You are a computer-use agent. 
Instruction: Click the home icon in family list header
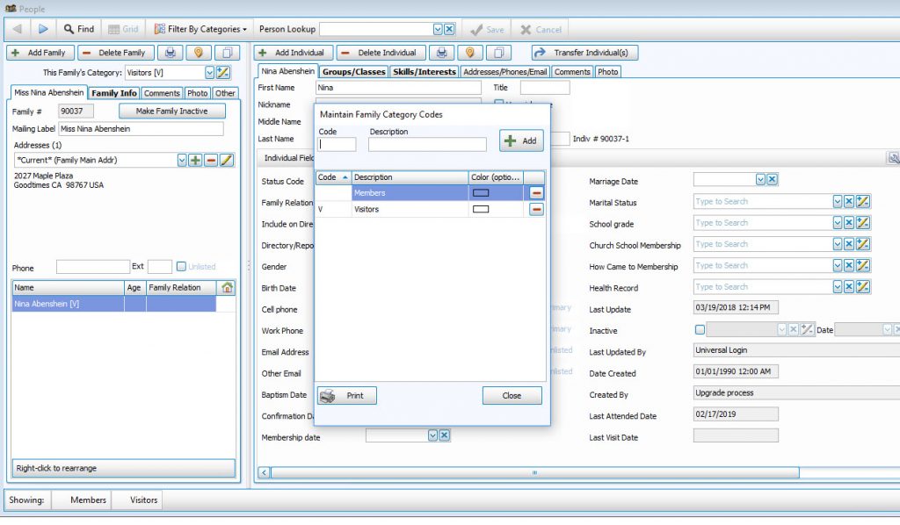(227, 287)
